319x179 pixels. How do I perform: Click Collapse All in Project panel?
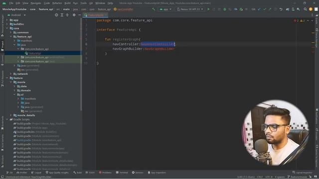(x=67, y=15)
